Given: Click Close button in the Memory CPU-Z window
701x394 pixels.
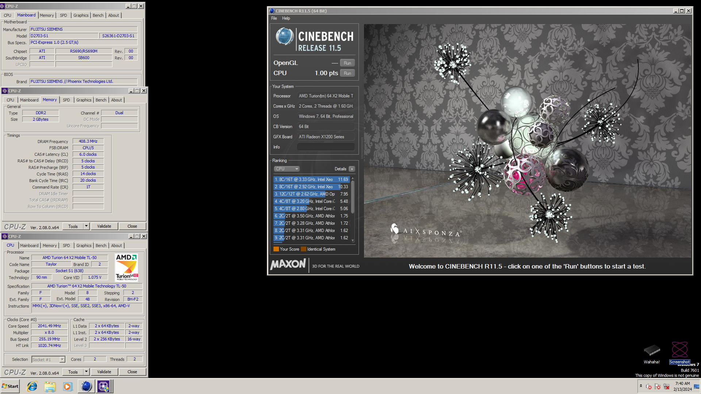Looking at the screenshot, I should coord(132,226).
